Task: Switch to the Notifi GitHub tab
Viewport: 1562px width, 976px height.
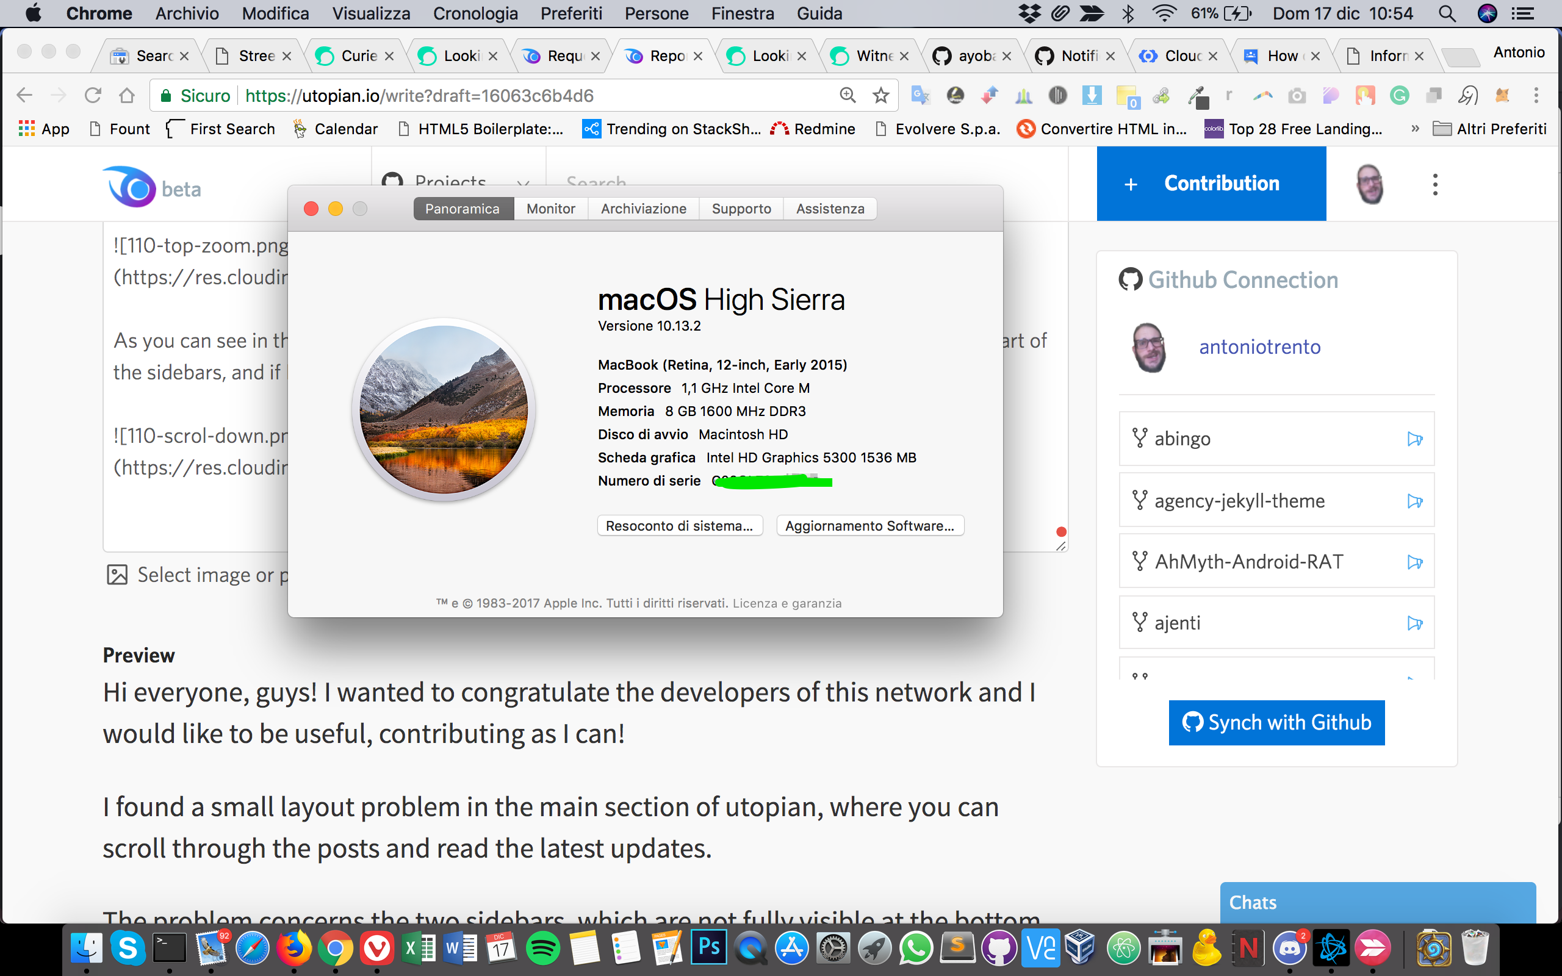Action: pyautogui.click(x=1074, y=56)
